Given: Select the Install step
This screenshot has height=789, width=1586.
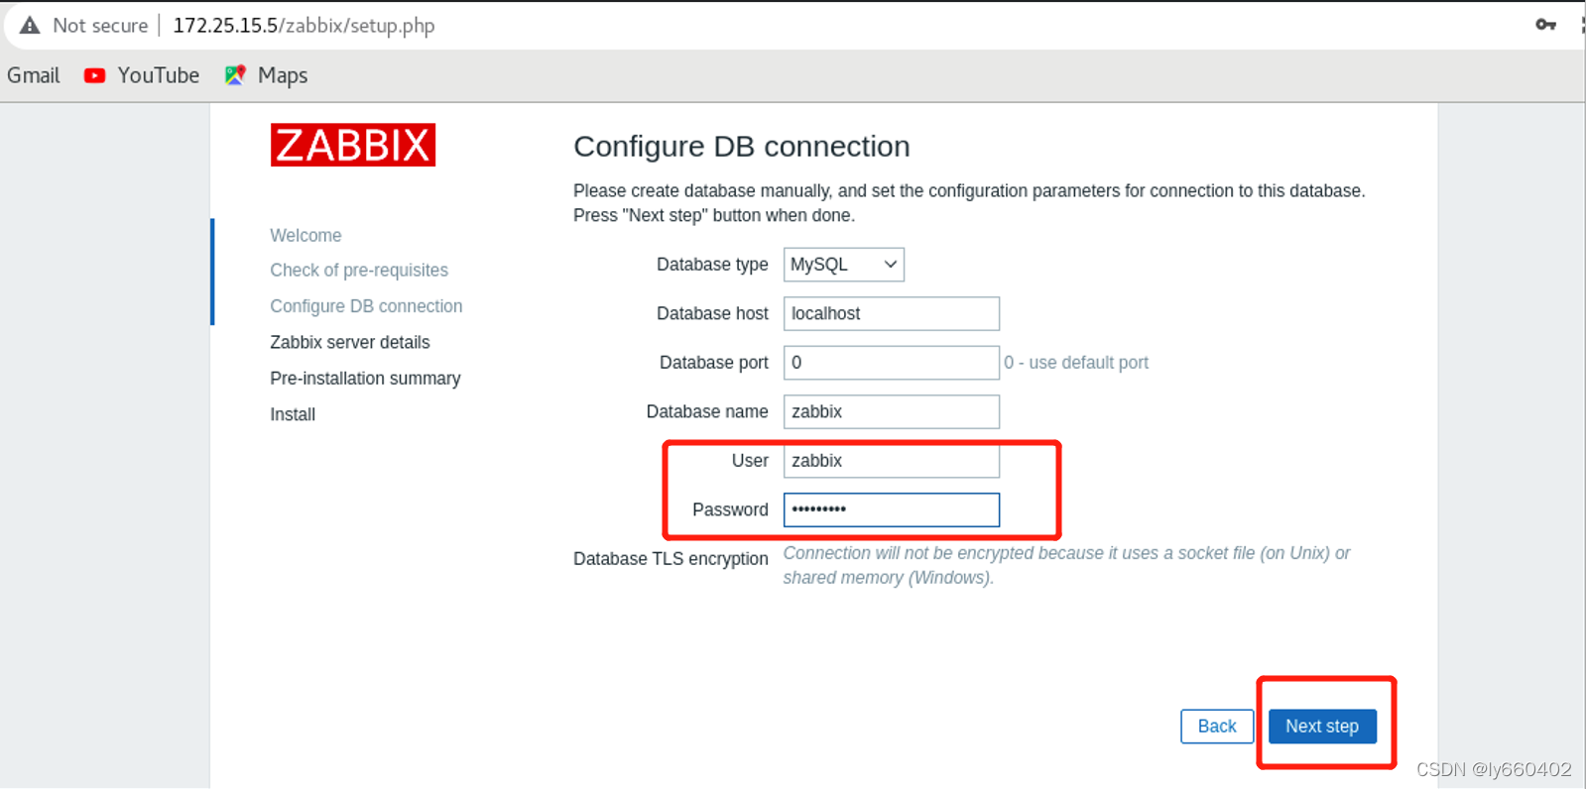Looking at the screenshot, I should (293, 414).
